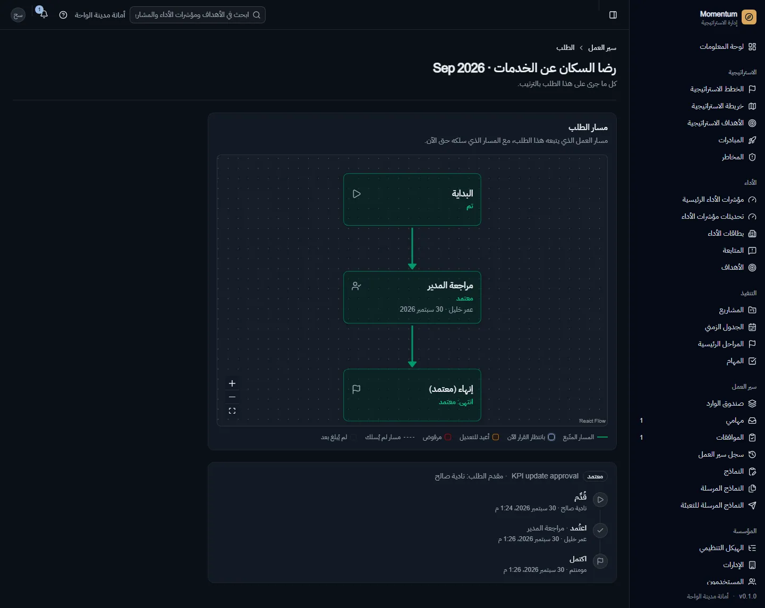Screen dimensions: 765x608
Task: Click the 'معتمد' status badge in history
Action: [595, 476]
